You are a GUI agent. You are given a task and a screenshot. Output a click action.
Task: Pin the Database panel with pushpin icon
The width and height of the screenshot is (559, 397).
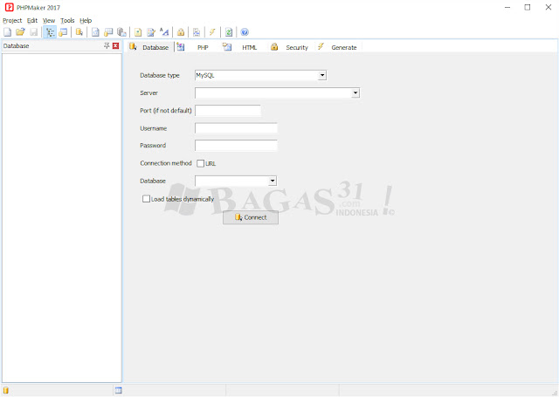tap(107, 45)
